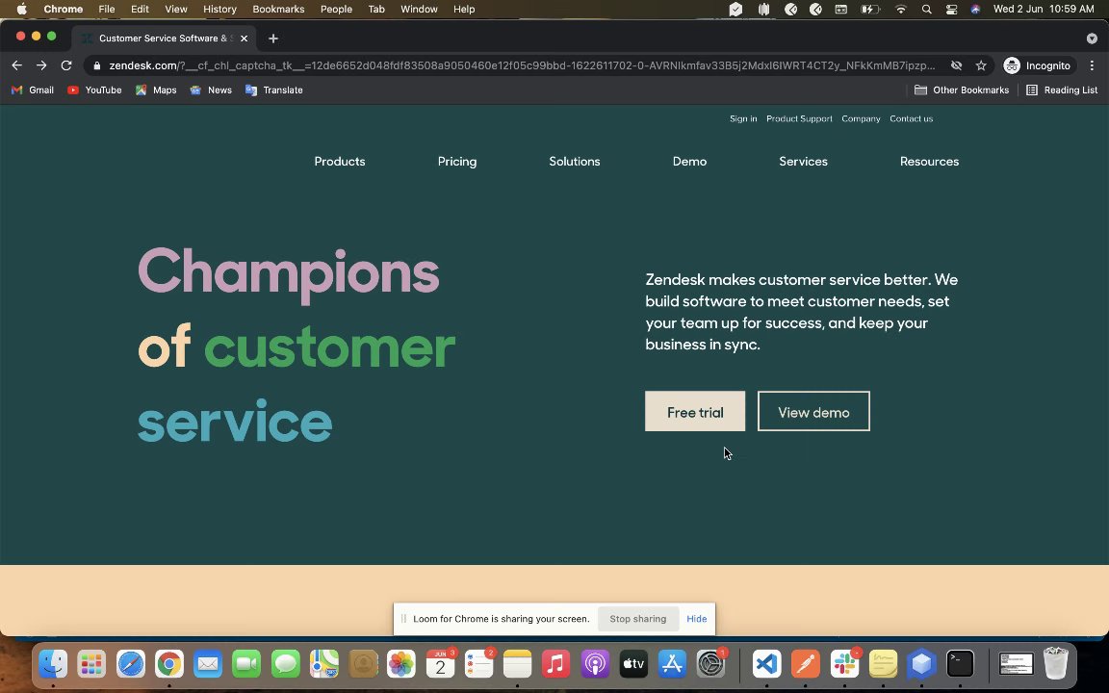Open App Store from the dock
The width and height of the screenshot is (1109, 693).
click(x=672, y=664)
